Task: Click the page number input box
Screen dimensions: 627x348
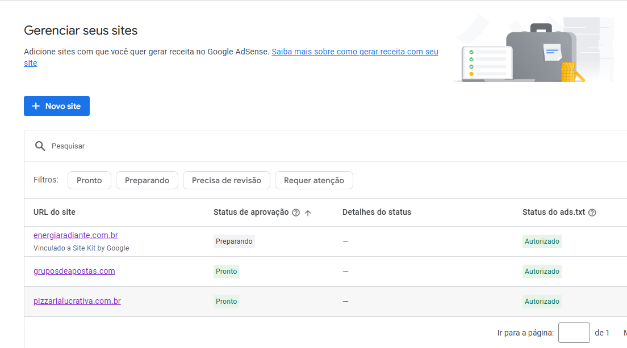Action: click(574, 333)
